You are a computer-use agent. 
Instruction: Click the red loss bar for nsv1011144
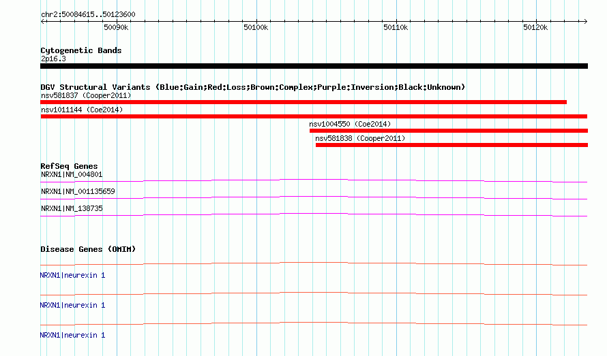(x=314, y=116)
